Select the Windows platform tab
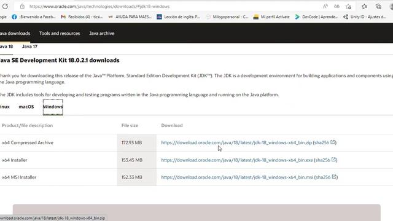Viewport: 393px width, 221px height. (53, 107)
